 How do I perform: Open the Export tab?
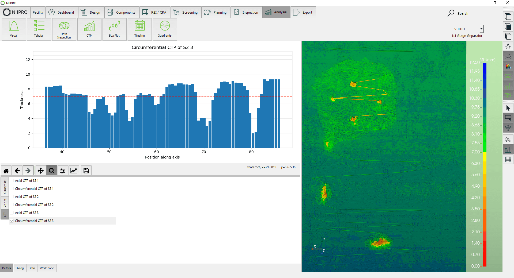[x=303, y=12]
